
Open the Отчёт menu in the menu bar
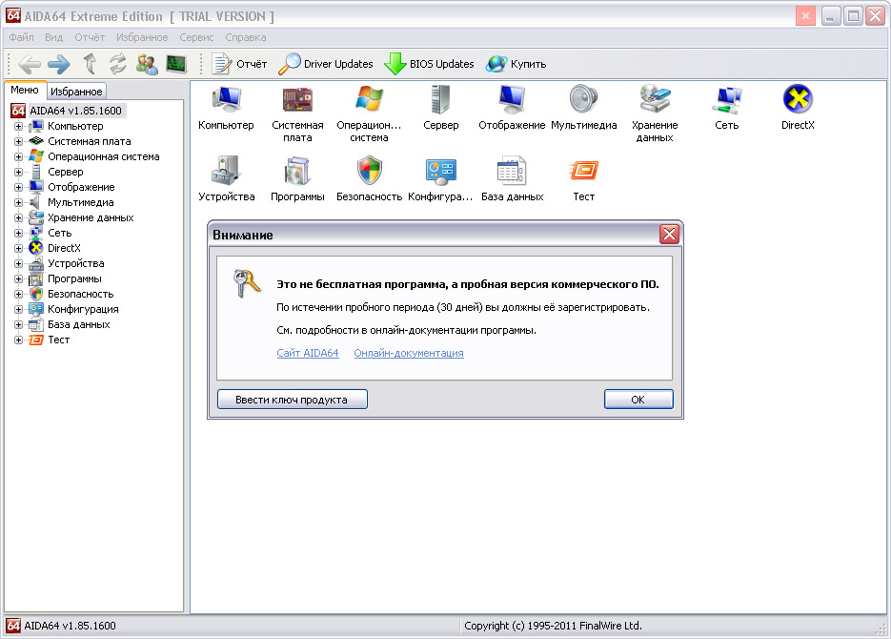point(90,37)
